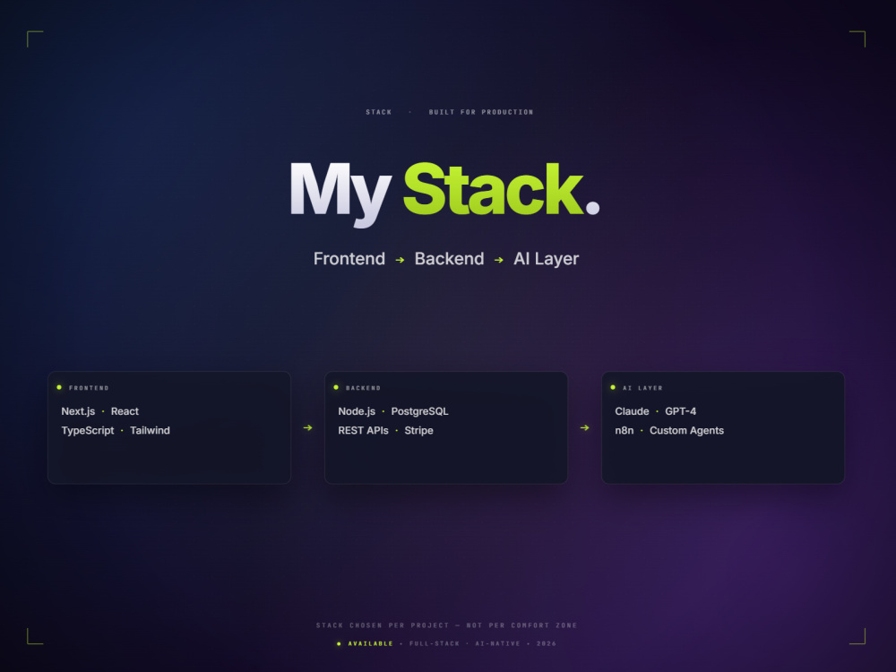Click the 'FULL-STACK' footer label

435,643
